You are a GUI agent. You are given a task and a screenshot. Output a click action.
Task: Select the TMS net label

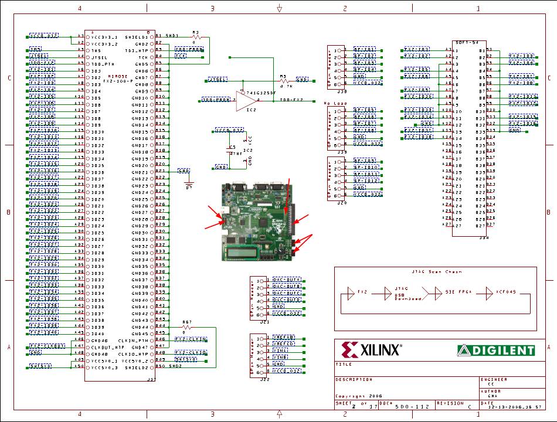click(36, 49)
